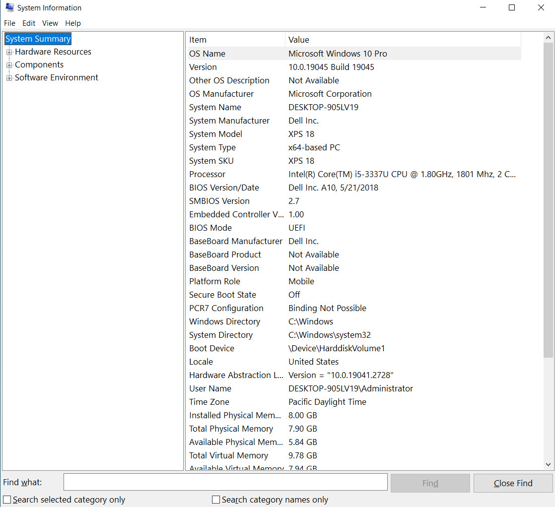The image size is (555, 507).
Task: Select the Secure Boot State row
Action: point(354,295)
